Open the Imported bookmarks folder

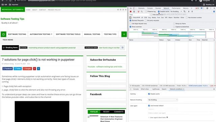pos(13,4)
